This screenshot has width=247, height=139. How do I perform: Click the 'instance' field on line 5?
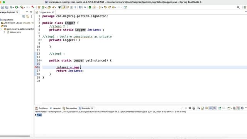point(94,30)
